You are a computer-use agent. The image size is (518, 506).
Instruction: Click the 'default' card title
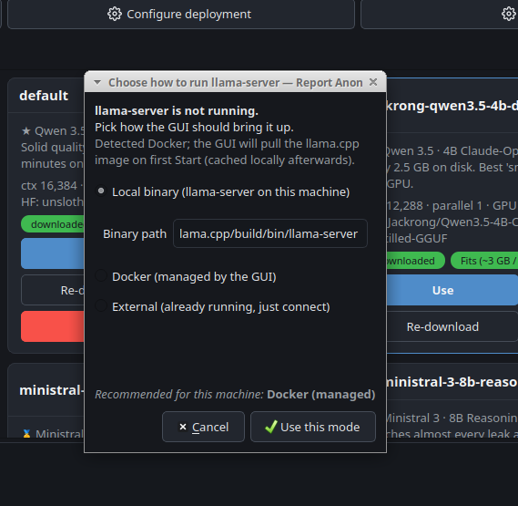(44, 96)
